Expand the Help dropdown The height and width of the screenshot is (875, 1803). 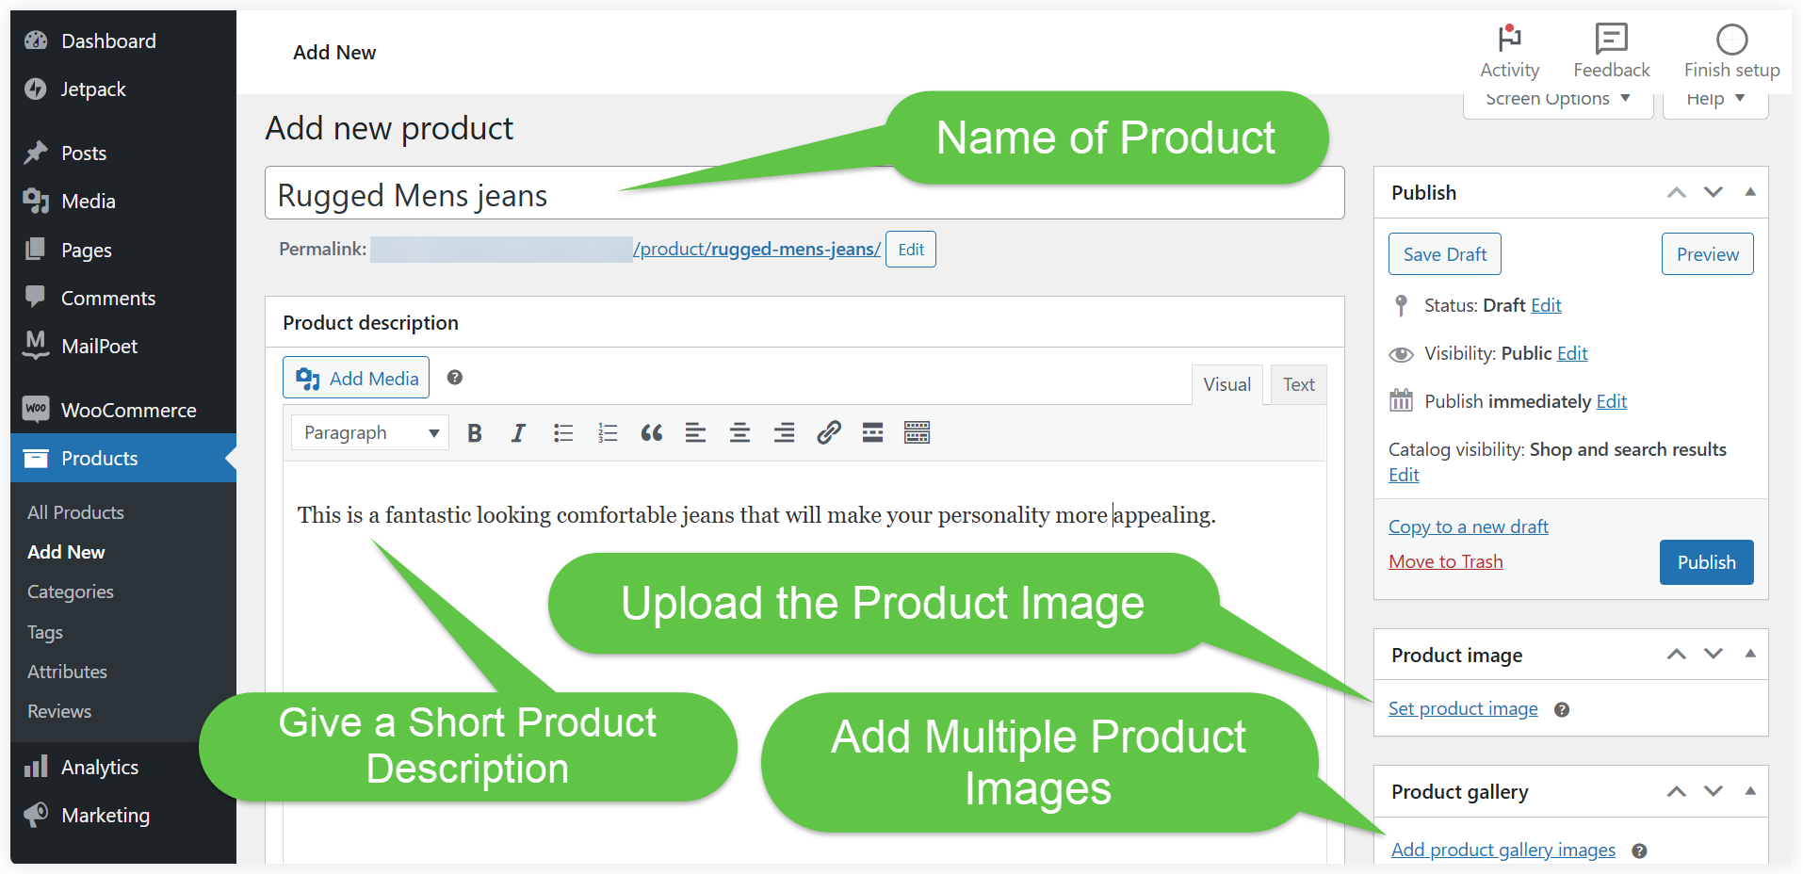pyautogui.click(x=1715, y=100)
